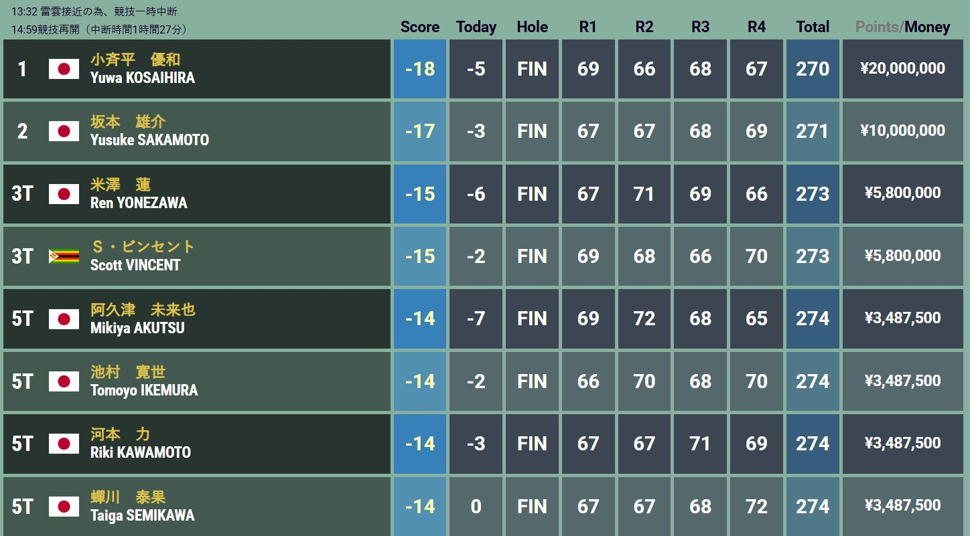Viewport: 970px width, 536px height.
Task: Select the Total column header
Action: (x=813, y=27)
